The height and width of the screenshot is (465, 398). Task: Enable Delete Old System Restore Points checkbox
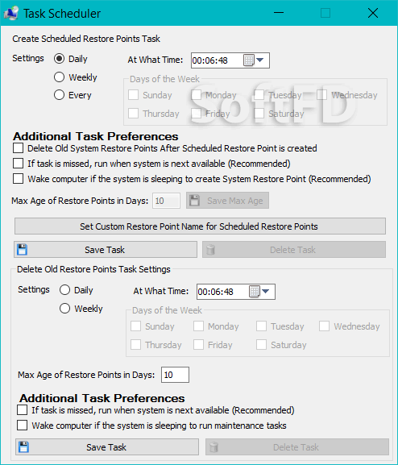[18, 148]
